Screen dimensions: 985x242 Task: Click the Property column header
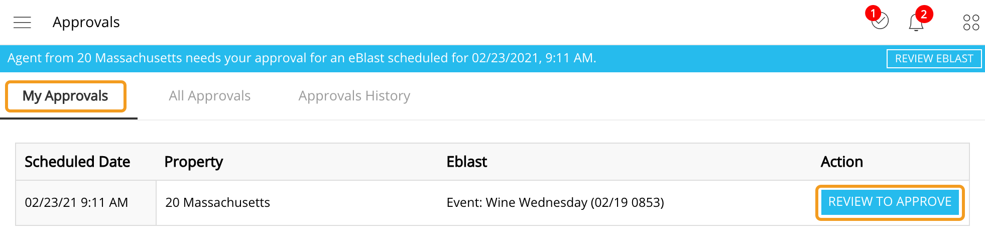pos(193,162)
